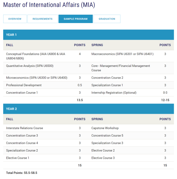
Task: Open the Graduation tab
Action: point(107,19)
